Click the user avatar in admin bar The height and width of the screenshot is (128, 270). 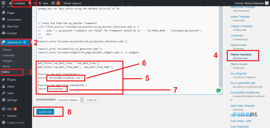pyautogui.click(x=267, y=3)
